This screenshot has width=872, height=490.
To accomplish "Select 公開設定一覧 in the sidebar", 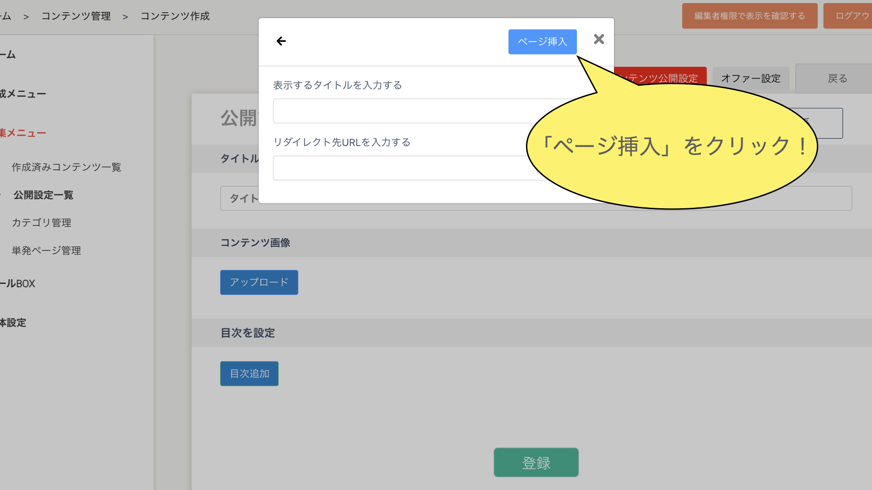I will point(44,195).
